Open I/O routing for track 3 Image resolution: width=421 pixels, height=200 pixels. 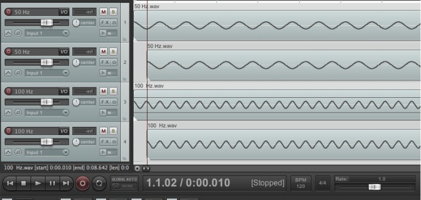coord(64,91)
